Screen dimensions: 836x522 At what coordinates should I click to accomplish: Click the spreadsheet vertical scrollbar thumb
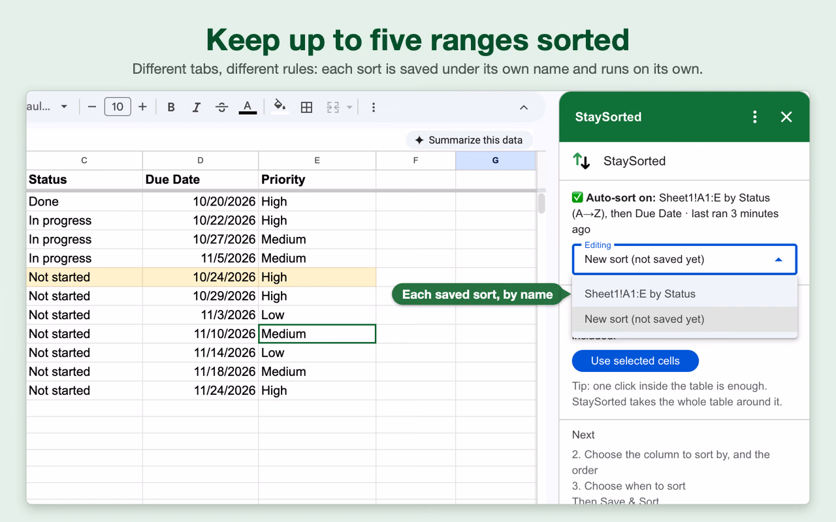click(x=541, y=203)
